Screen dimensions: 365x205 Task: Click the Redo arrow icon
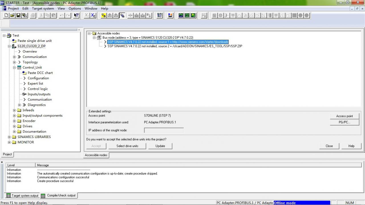(x=68, y=15)
